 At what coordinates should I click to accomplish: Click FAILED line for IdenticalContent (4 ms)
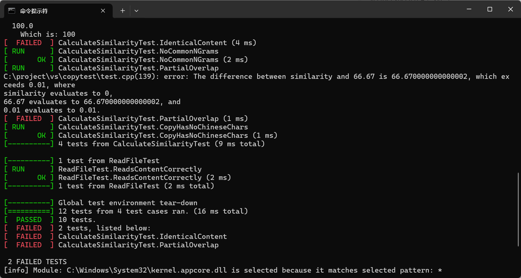(x=130, y=43)
